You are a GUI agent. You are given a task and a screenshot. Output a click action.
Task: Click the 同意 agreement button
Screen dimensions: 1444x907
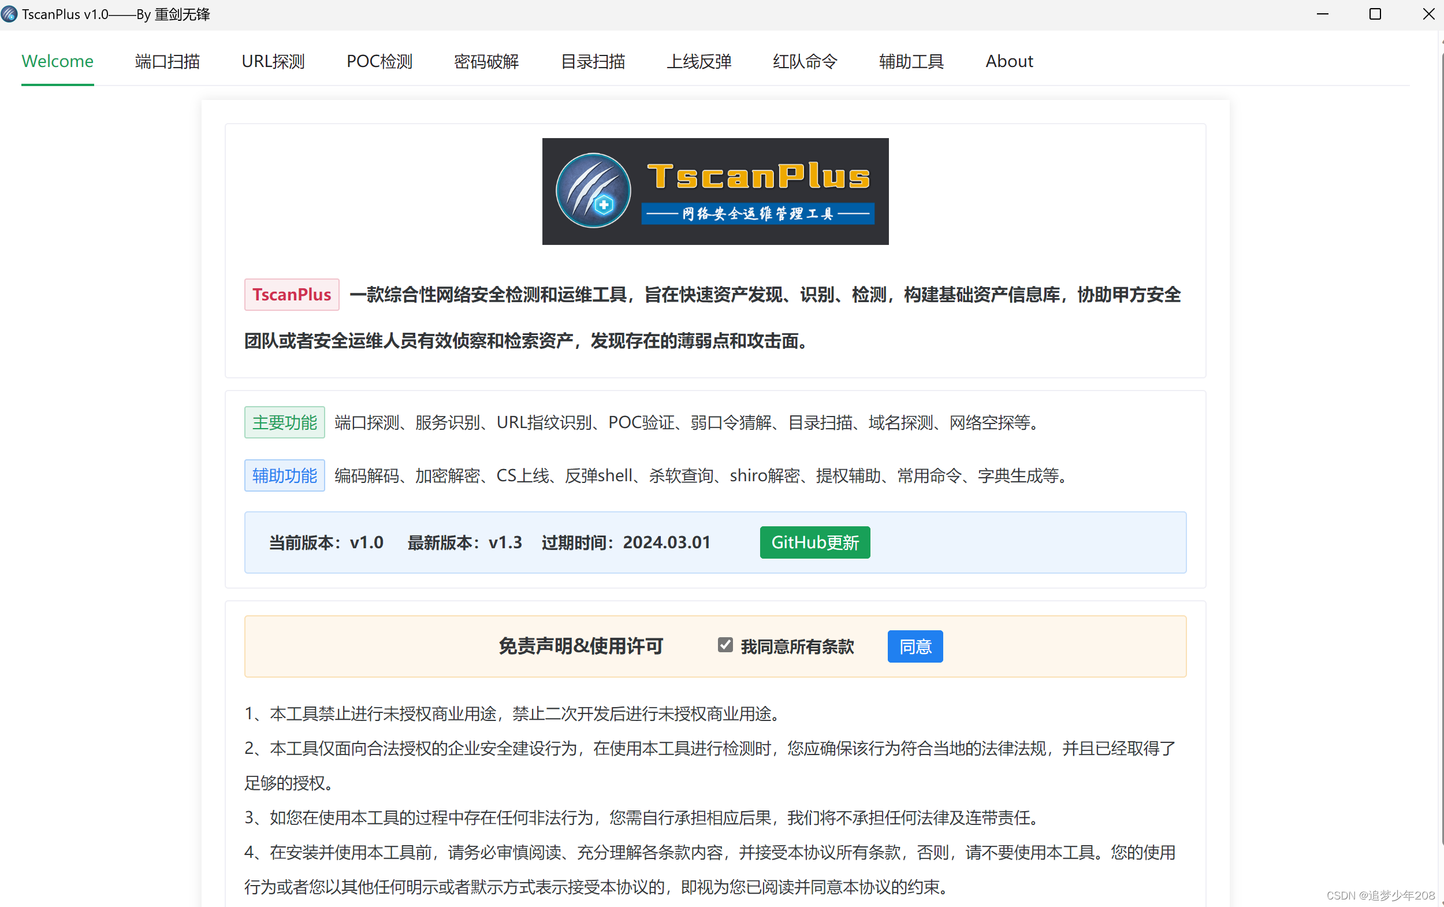[914, 646]
